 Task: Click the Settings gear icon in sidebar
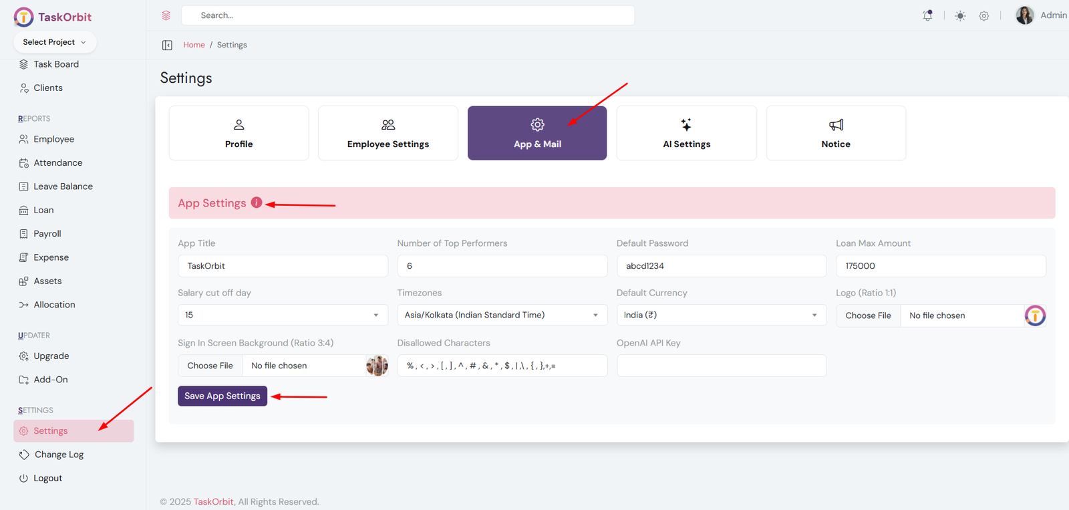click(24, 431)
